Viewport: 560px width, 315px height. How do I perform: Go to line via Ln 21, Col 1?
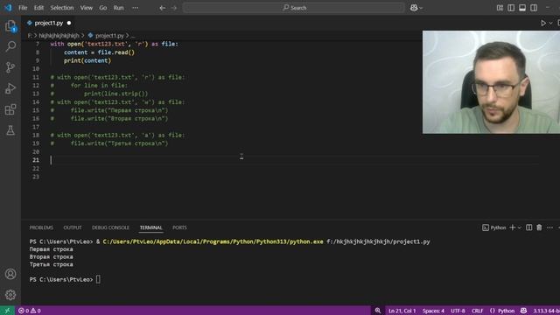point(402,311)
